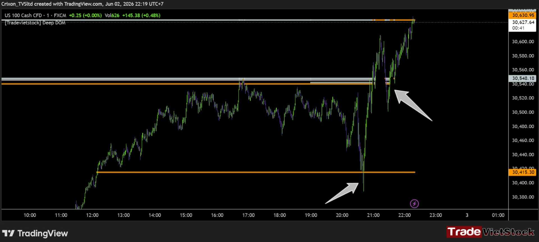Click the 30,460.00 price axis label
539x242 pixels.
click(x=523, y=140)
